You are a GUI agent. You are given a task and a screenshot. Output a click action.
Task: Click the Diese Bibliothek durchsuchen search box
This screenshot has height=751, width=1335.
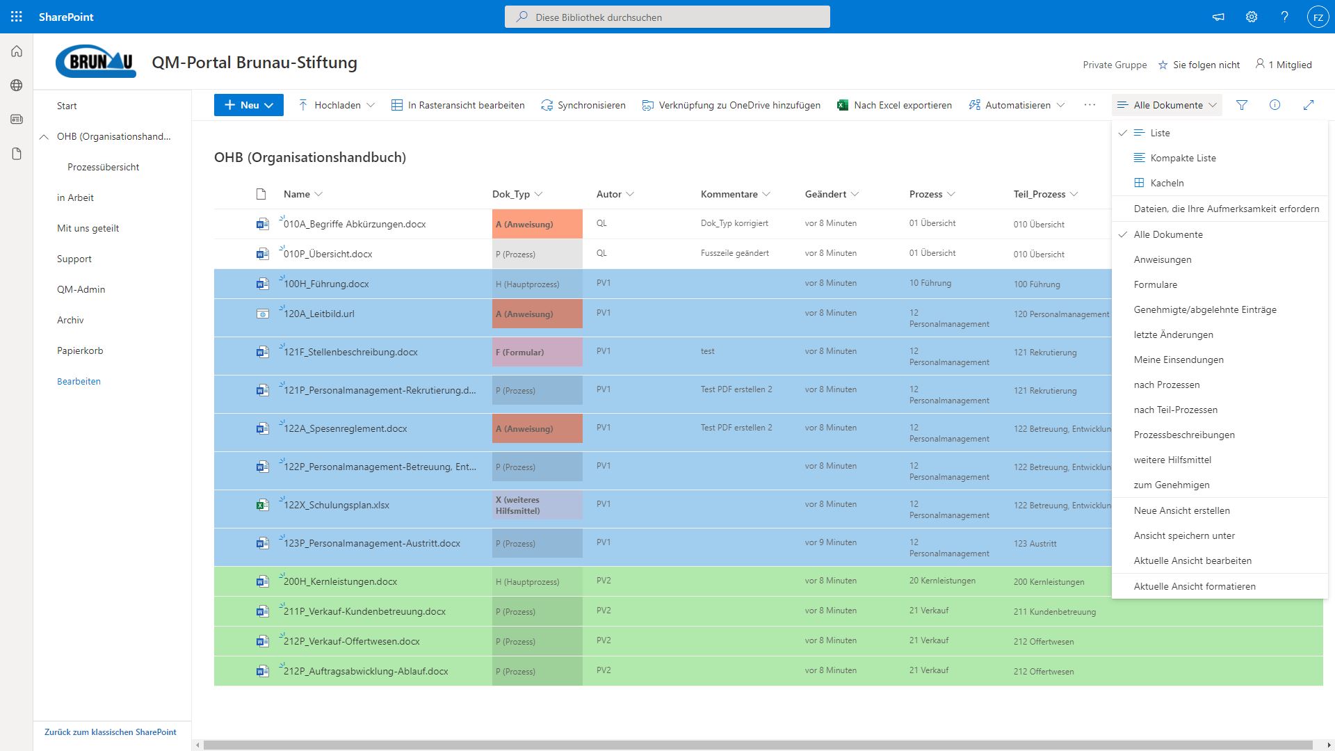click(667, 17)
